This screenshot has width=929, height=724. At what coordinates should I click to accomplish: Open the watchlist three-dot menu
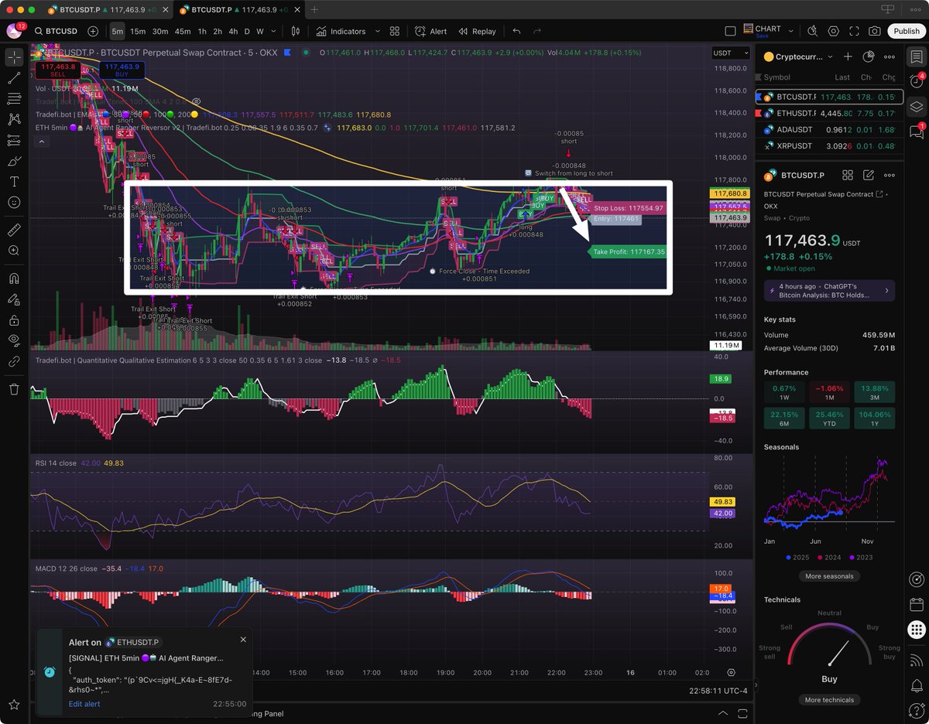coord(890,56)
